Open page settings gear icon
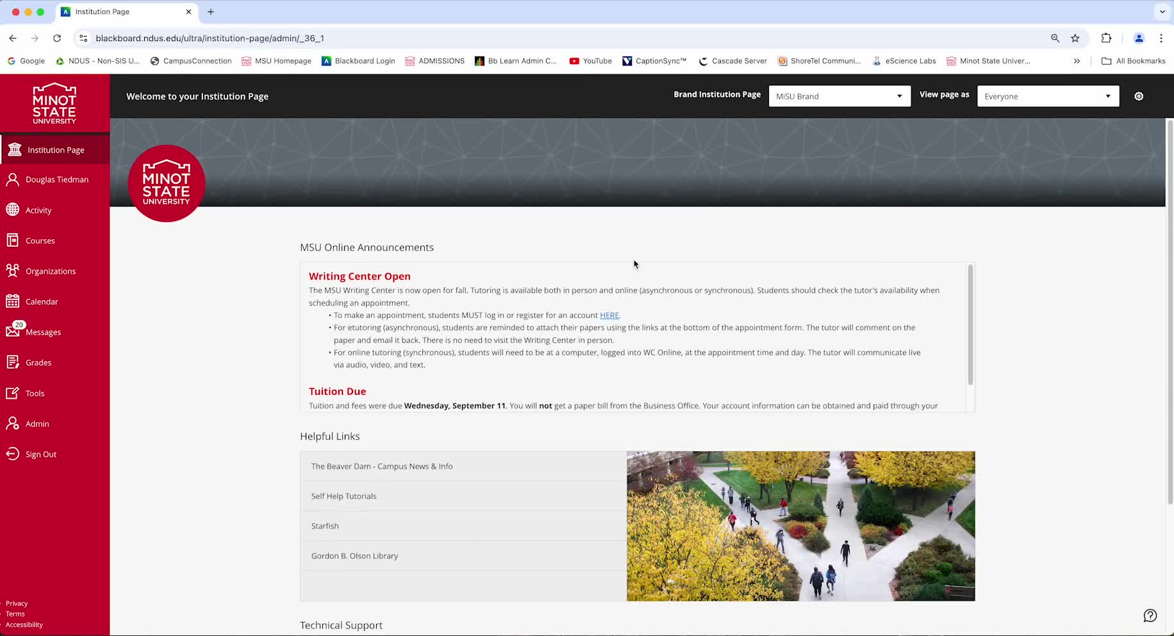Viewport: 1174px width, 636px height. [1139, 96]
